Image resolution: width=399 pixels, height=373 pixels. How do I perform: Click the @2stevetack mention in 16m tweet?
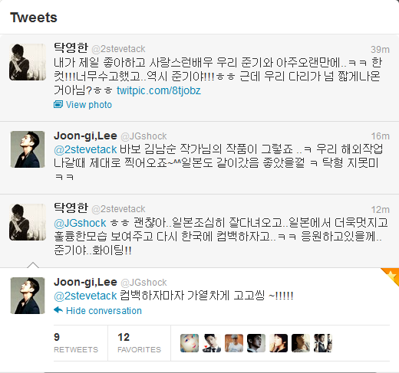pyautogui.click(x=85, y=149)
